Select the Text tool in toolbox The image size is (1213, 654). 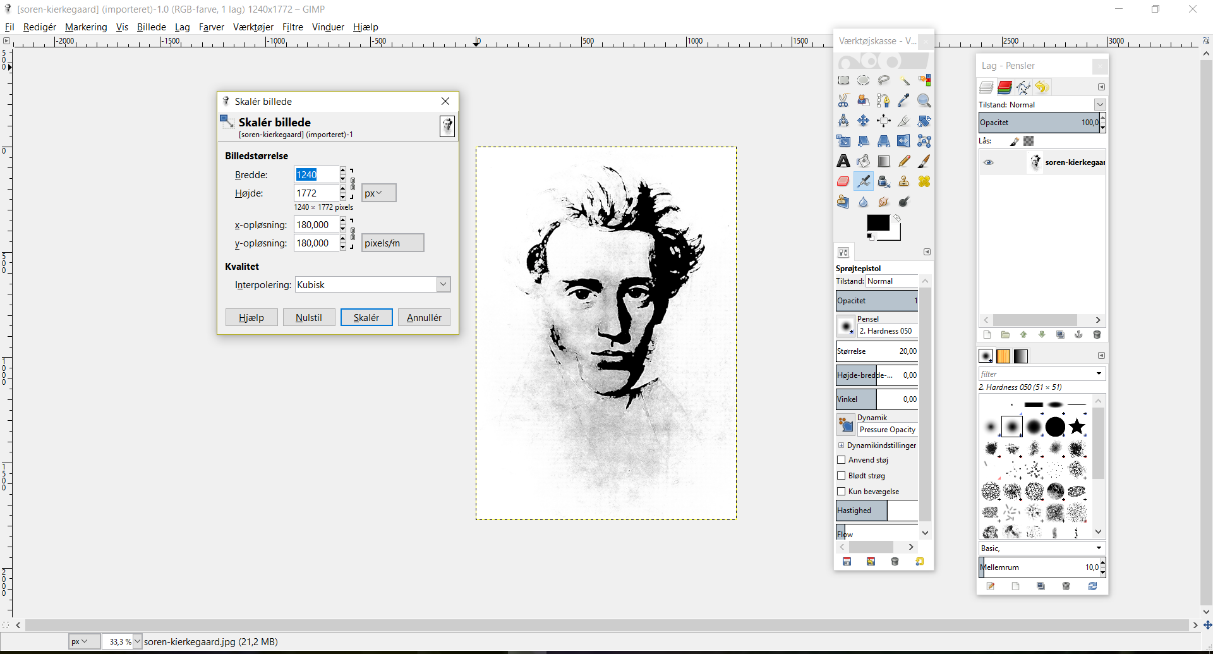point(843,162)
